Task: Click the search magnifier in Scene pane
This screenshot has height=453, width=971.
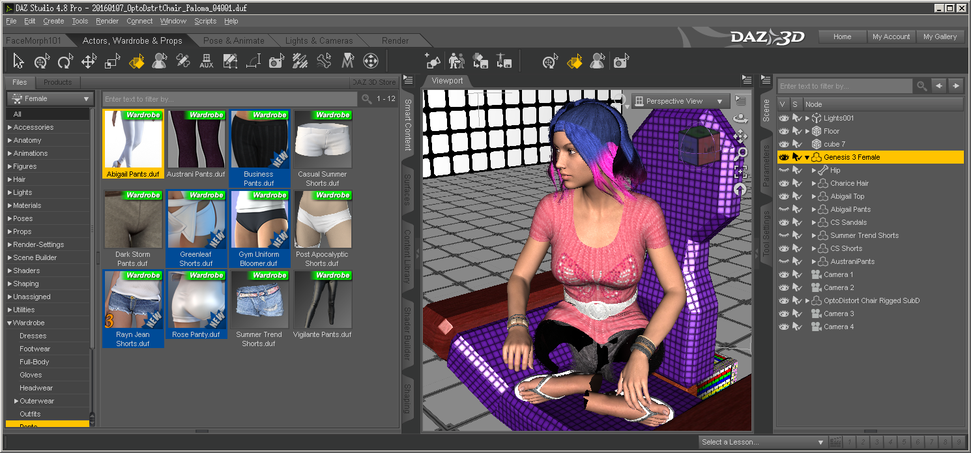Action: coord(921,86)
